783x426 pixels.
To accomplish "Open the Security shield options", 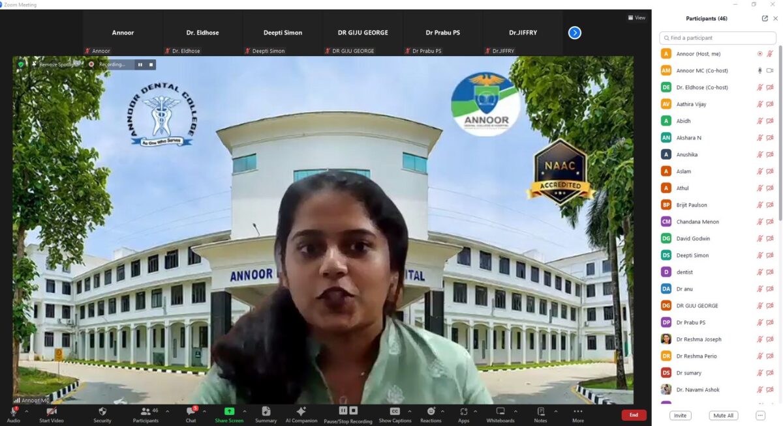I will pos(102,412).
